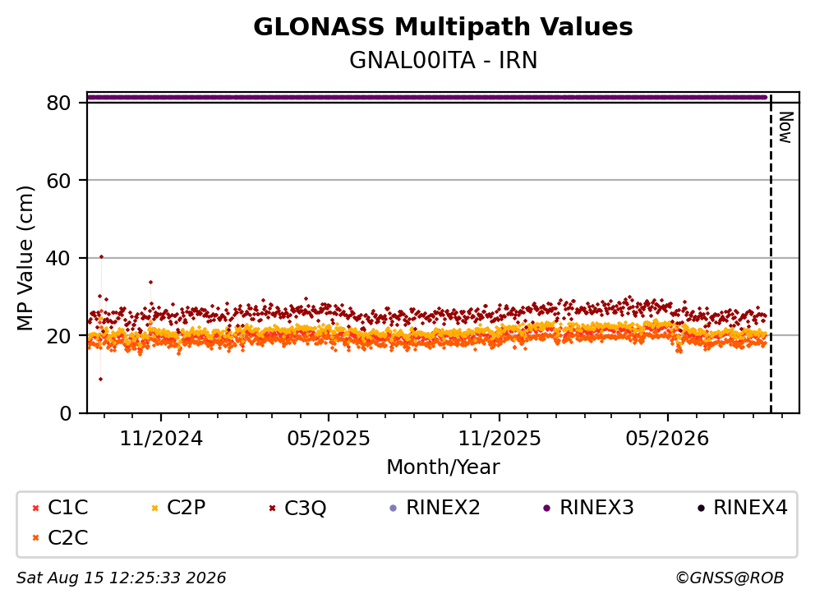Select the RINEX3 legend text
Image resolution: width=815 pixels, height=603 pixels.
click(596, 508)
